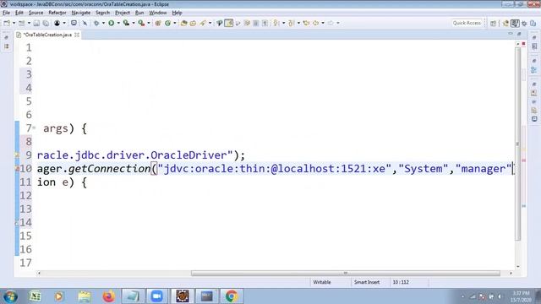
Task: Click the Back navigation arrow icon
Action: click(315, 23)
